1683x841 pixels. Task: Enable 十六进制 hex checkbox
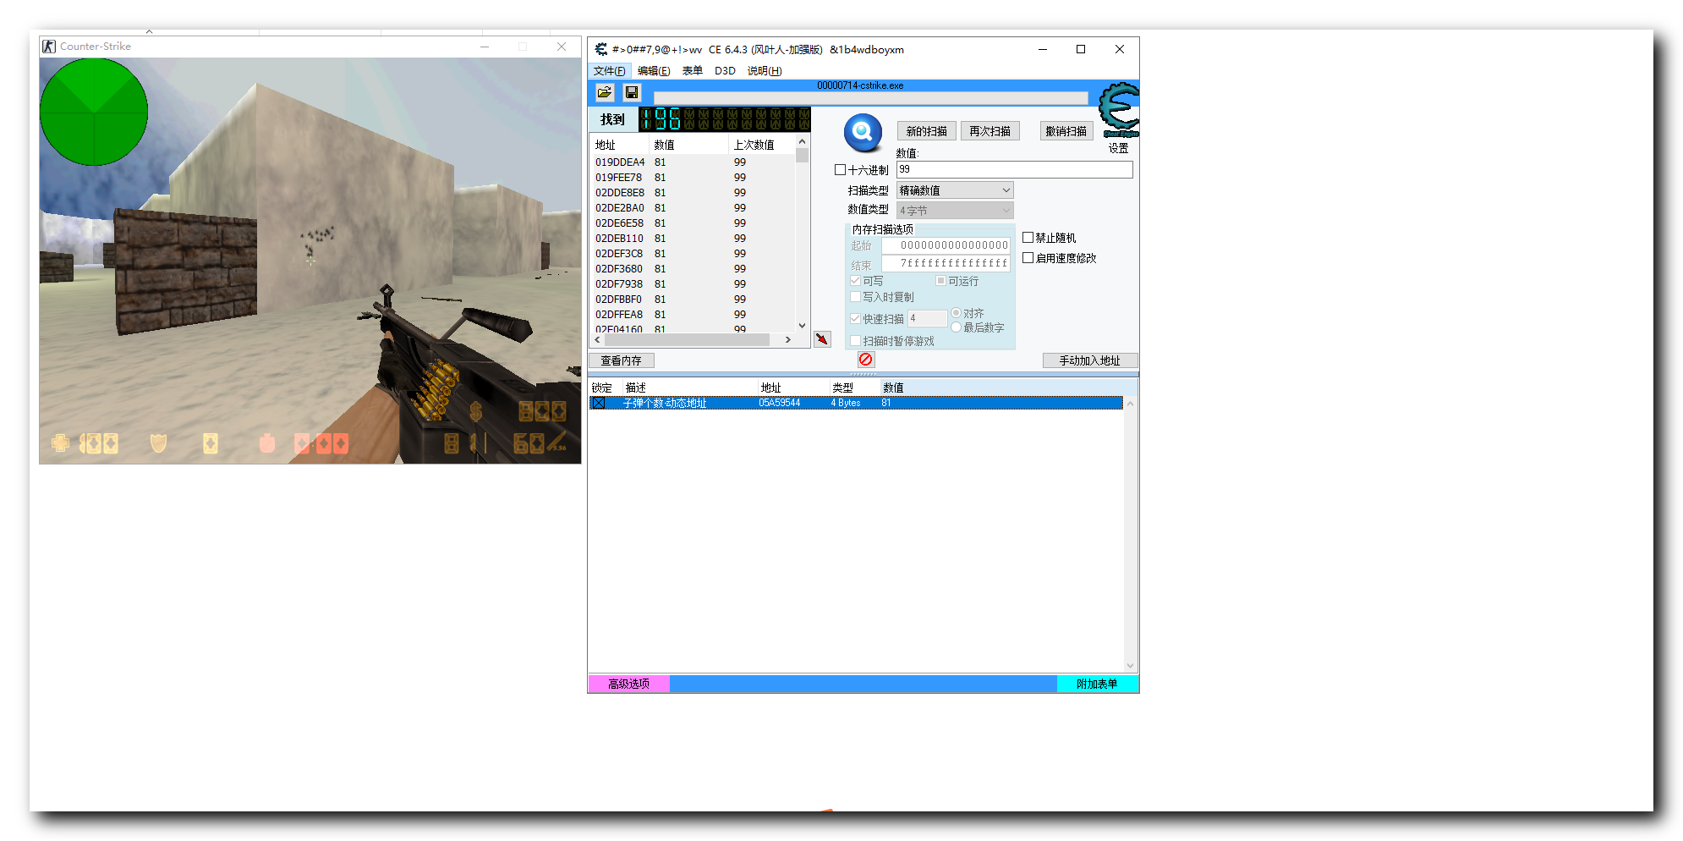pyautogui.click(x=840, y=170)
